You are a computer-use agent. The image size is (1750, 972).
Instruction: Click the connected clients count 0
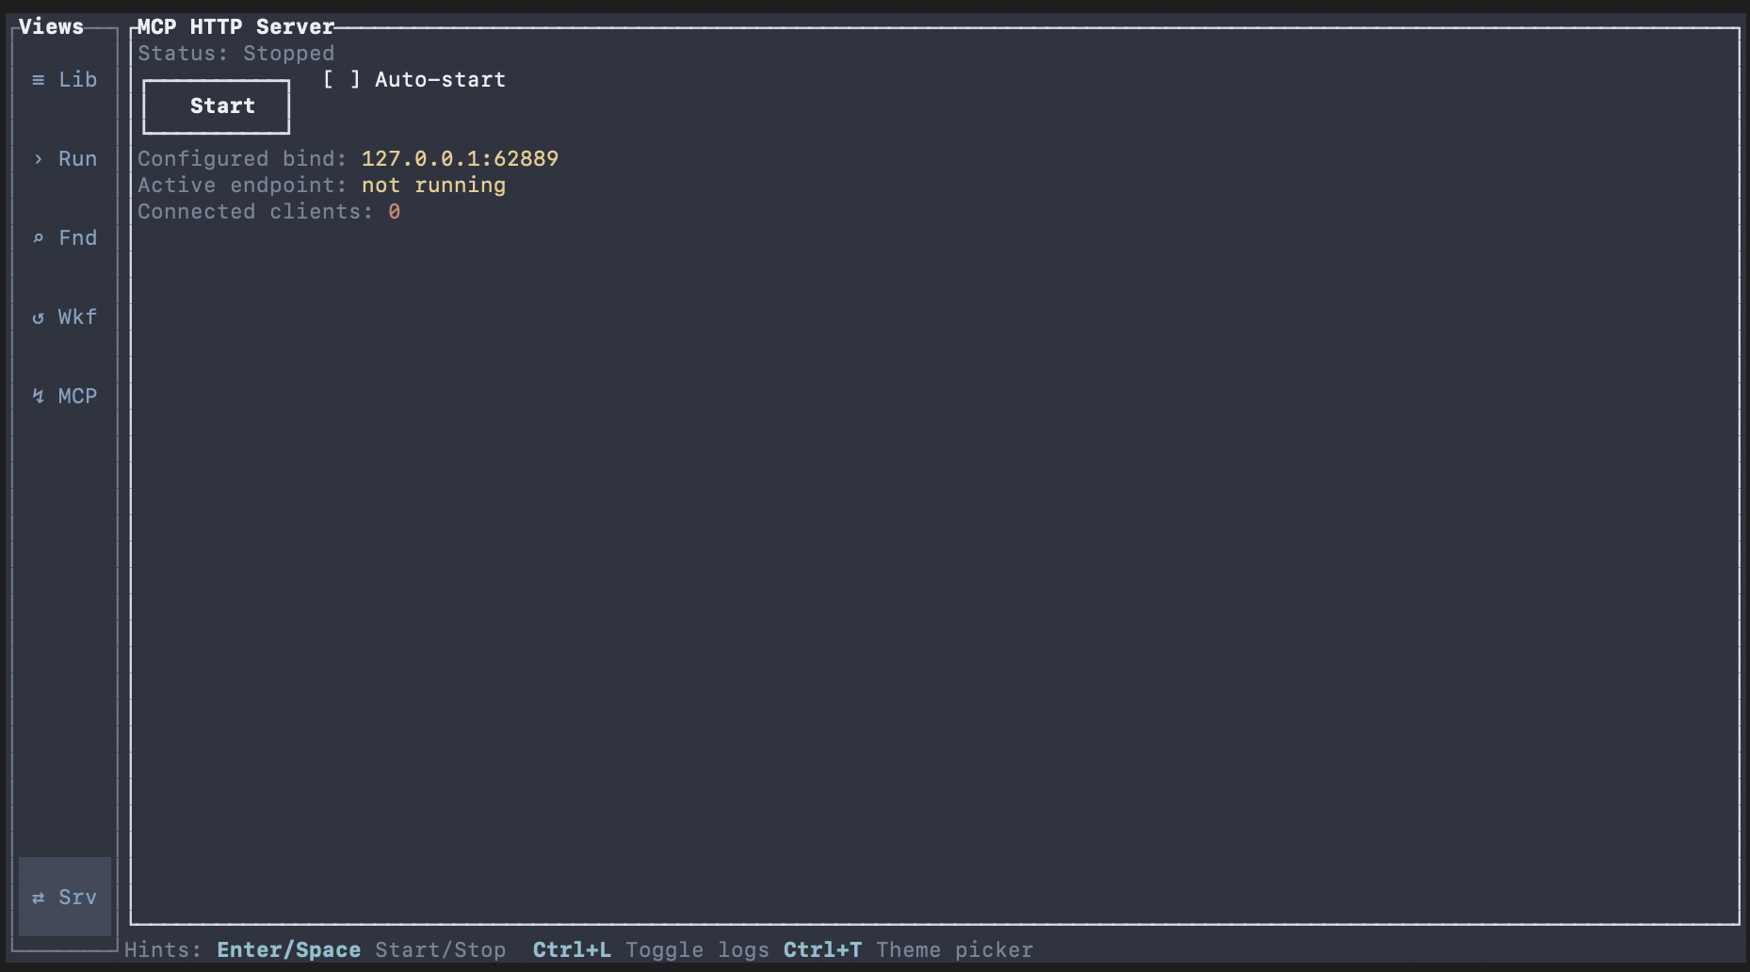[x=394, y=212]
